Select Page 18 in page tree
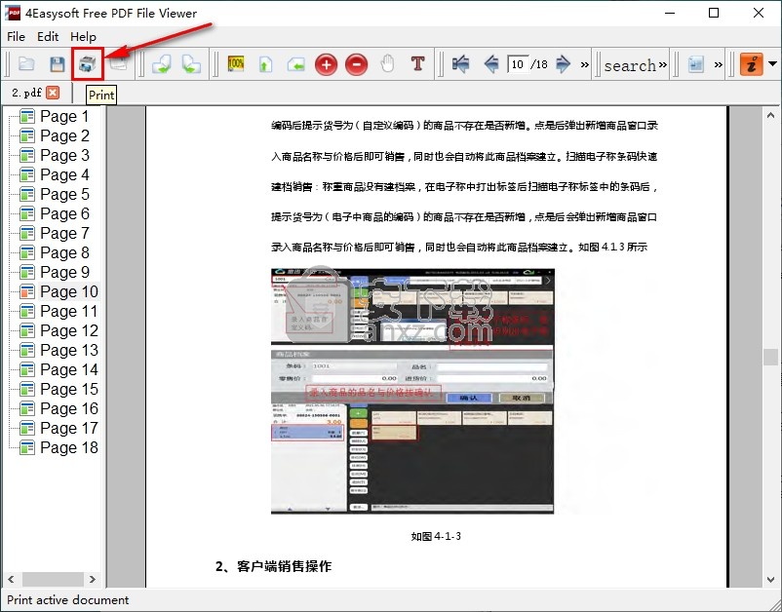This screenshot has height=612, width=782. point(69,447)
